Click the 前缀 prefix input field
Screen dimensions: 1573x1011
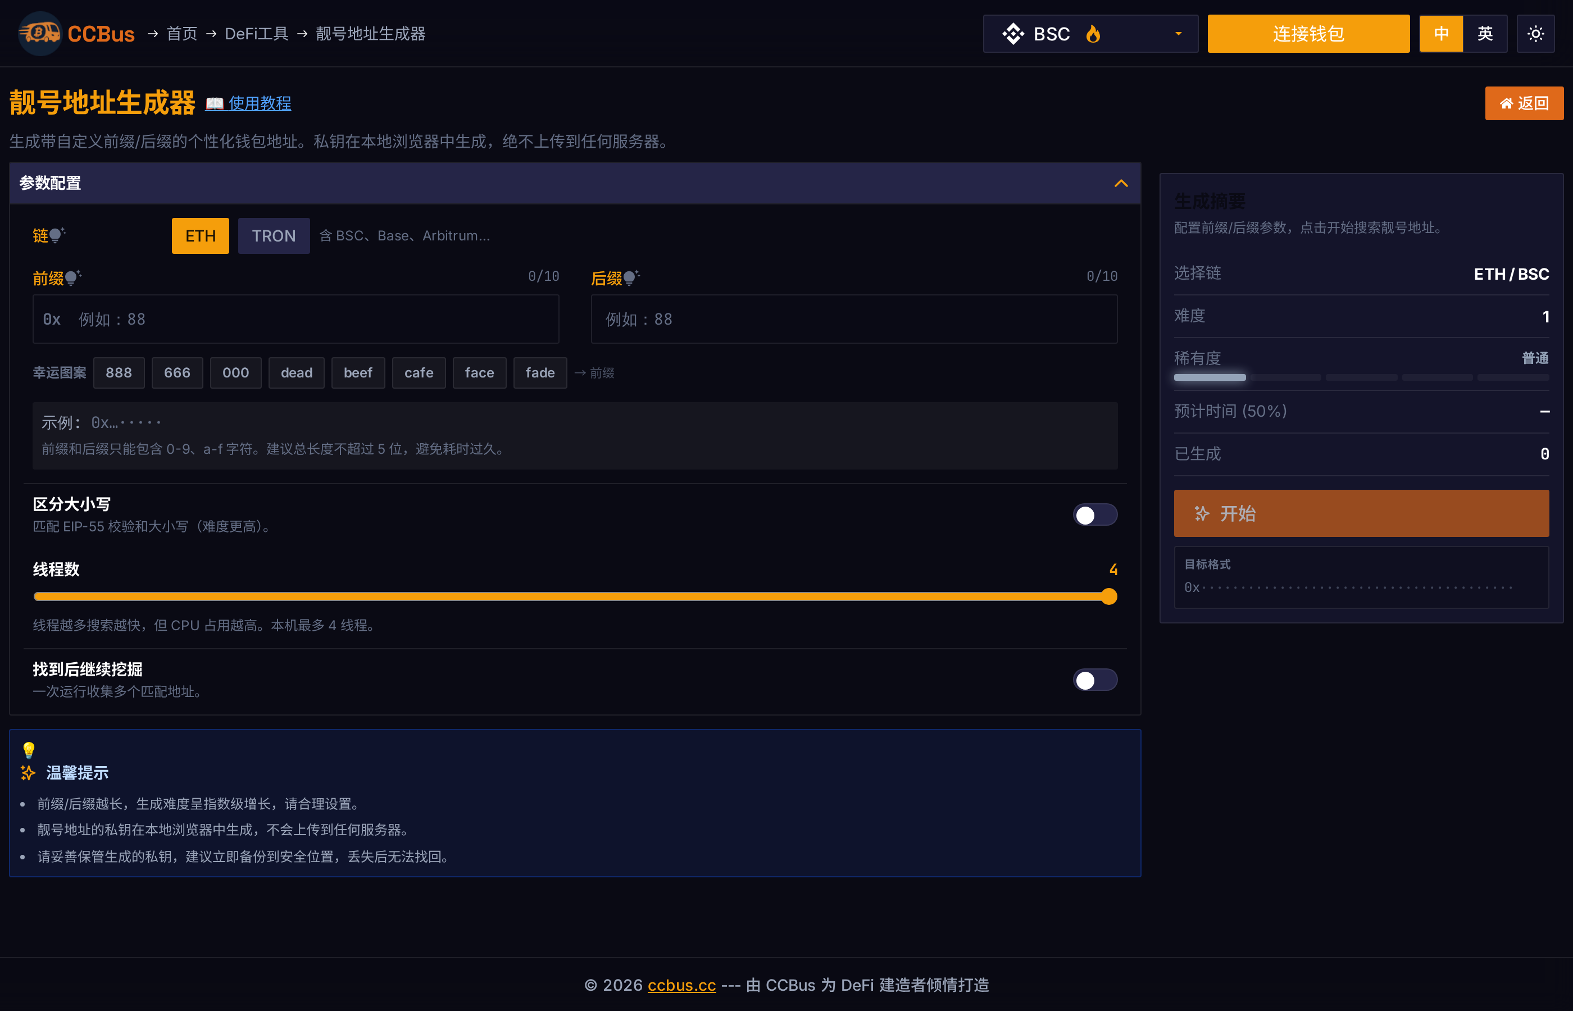coord(296,319)
